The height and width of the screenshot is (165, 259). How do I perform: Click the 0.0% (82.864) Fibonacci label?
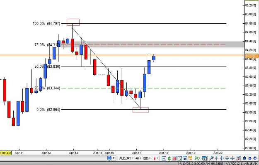coord(48,109)
